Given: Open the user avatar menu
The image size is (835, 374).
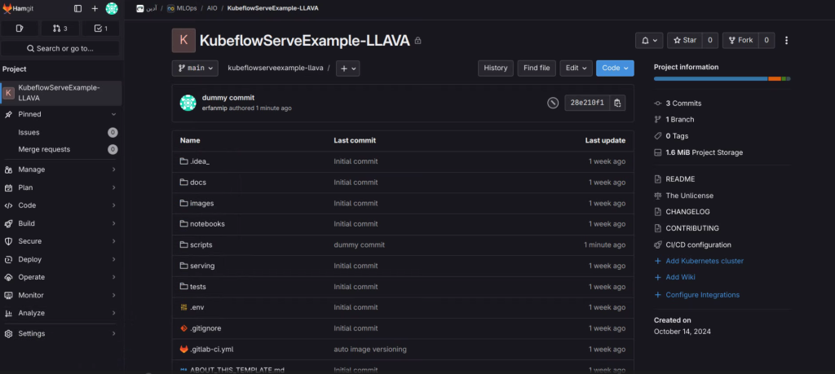Looking at the screenshot, I should (x=112, y=8).
